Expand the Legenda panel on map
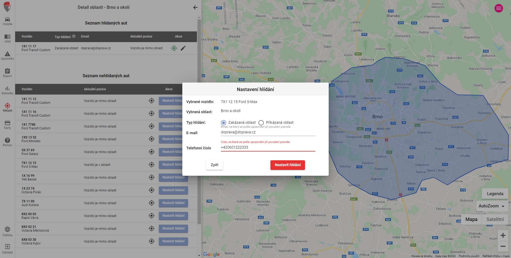 pyautogui.click(x=495, y=194)
